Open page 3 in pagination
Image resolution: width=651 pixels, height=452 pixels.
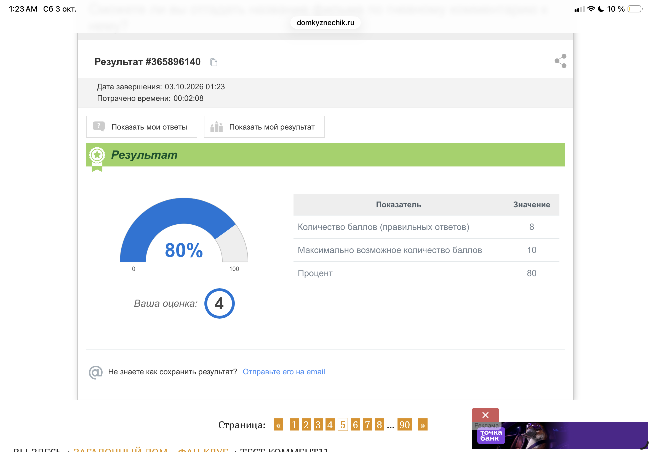[x=318, y=424]
